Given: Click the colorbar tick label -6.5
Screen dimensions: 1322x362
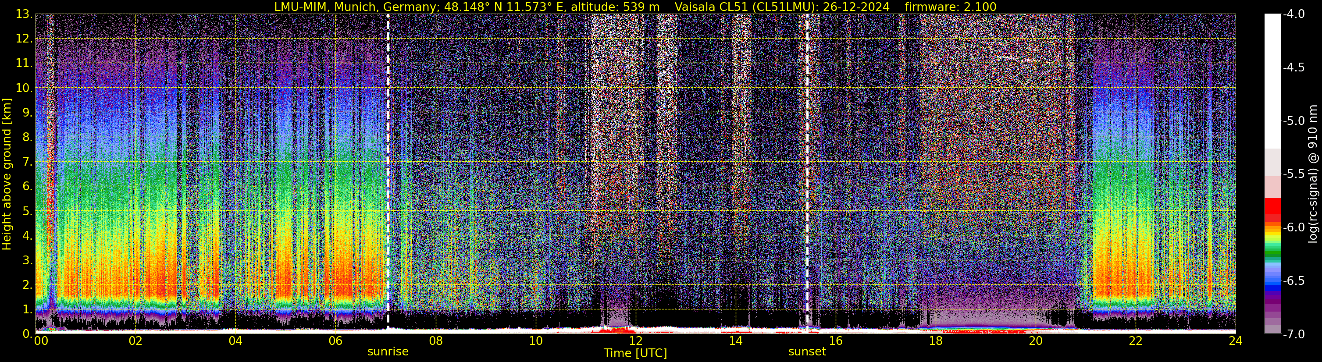Looking at the screenshot, I should tap(1294, 280).
